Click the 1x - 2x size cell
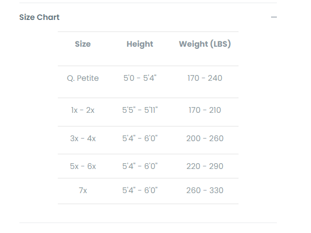Screen dimensions: 311x233 pyautogui.click(x=82, y=110)
